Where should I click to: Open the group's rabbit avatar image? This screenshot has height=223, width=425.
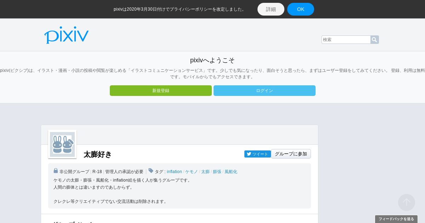coord(62,144)
